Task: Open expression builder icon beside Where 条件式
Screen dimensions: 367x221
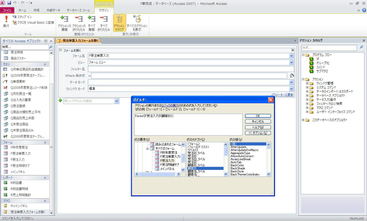Action: coord(292,76)
